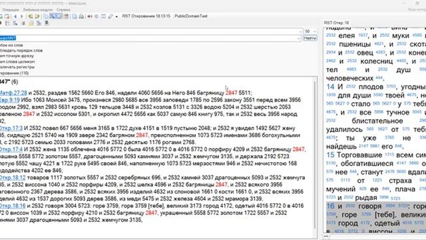The image size is (426, 240).
Task: Click the printer icon in toolbar
Action: point(81,16)
